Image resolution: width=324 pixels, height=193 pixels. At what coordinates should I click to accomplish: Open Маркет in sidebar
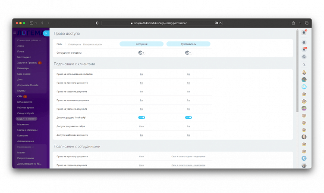pyautogui.click(x=21, y=153)
